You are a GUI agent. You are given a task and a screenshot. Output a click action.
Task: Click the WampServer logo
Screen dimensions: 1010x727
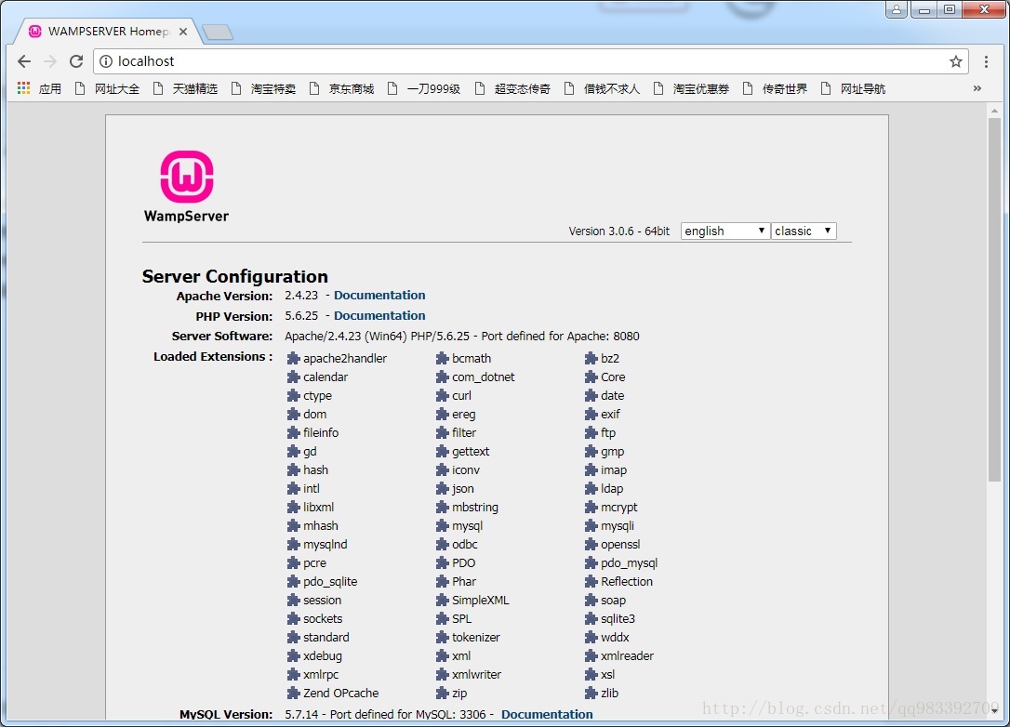click(x=186, y=187)
